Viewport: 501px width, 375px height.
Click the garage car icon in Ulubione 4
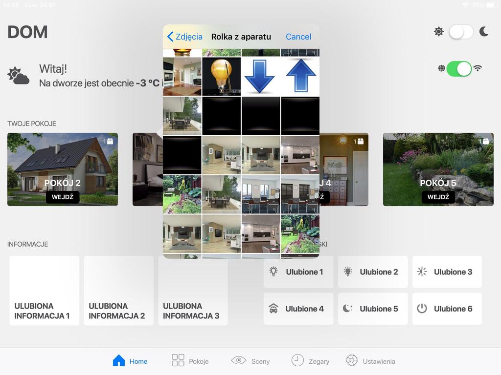[x=273, y=309]
